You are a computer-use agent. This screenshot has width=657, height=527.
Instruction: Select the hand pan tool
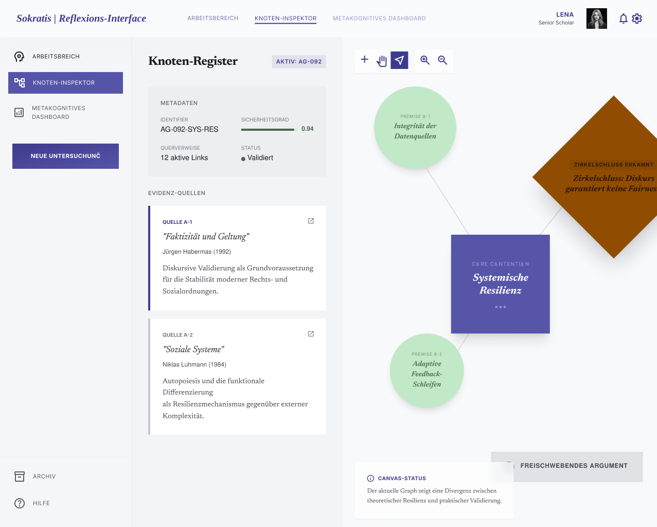coord(382,61)
